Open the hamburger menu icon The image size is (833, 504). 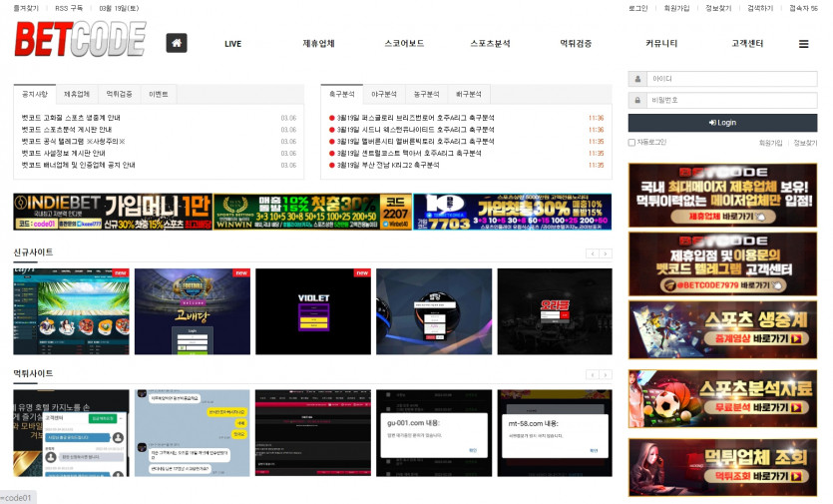point(803,44)
